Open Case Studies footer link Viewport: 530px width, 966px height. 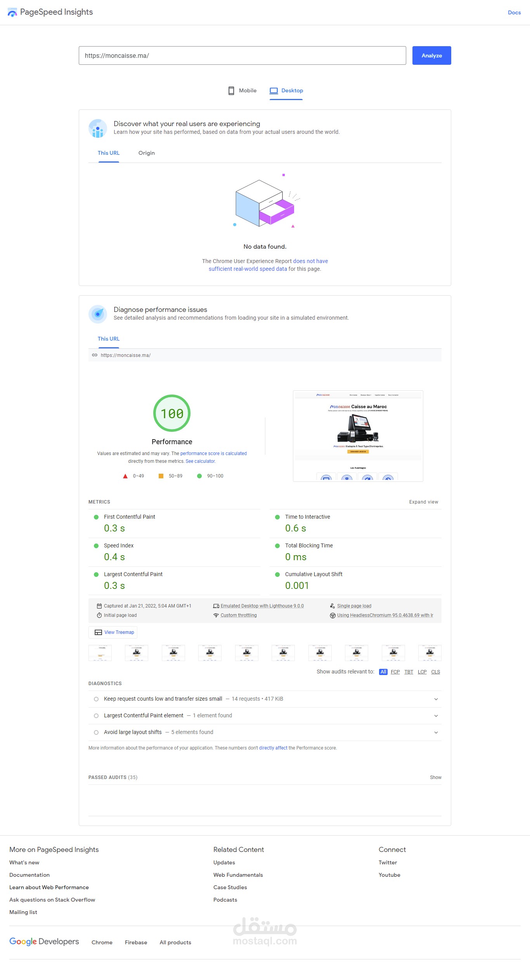230,887
